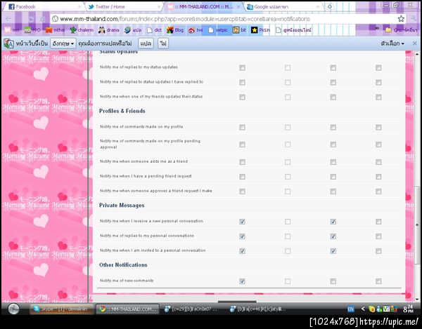Expand hidden system tray icons arrow

(x=363, y=309)
